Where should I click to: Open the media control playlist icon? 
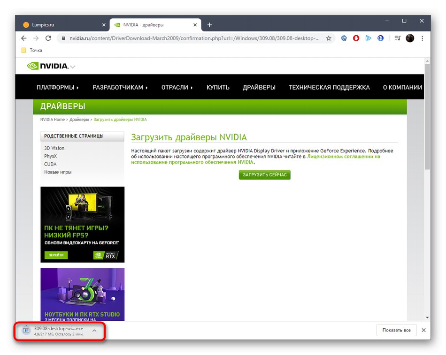pyautogui.click(x=398, y=38)
